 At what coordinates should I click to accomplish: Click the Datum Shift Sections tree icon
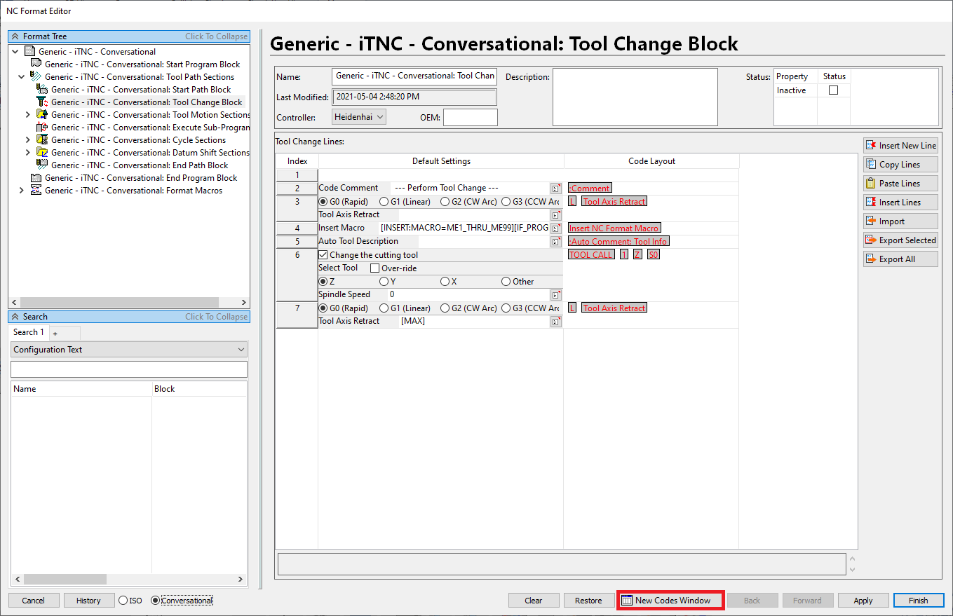point(42,152)
